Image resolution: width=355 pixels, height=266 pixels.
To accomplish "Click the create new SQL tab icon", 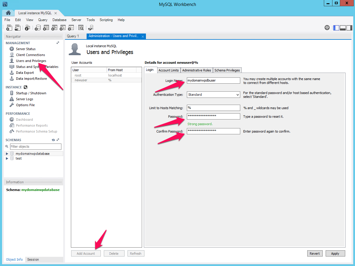I will coord(9,28).
